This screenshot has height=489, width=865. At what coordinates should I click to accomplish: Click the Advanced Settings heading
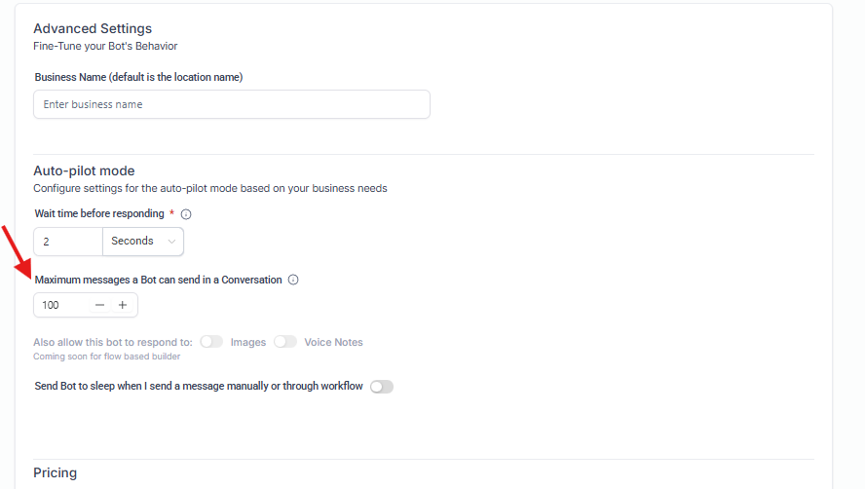tap(93, 28)
